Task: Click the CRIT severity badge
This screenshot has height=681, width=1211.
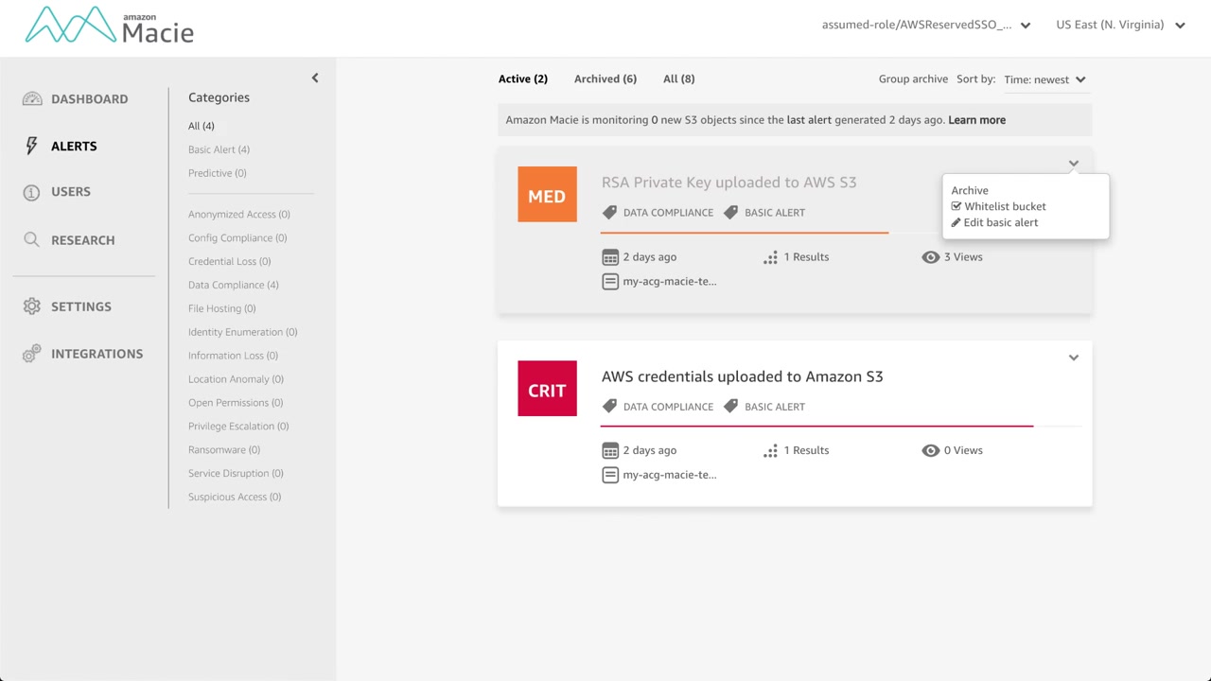Action: point(547,389)
